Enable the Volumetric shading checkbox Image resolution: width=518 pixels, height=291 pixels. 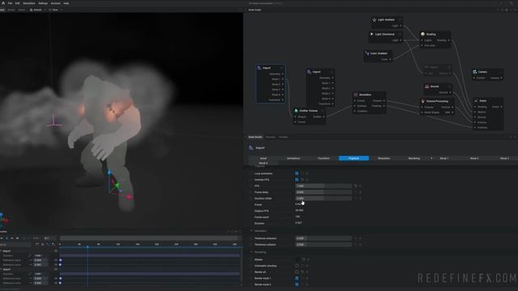tap(297, 266)
